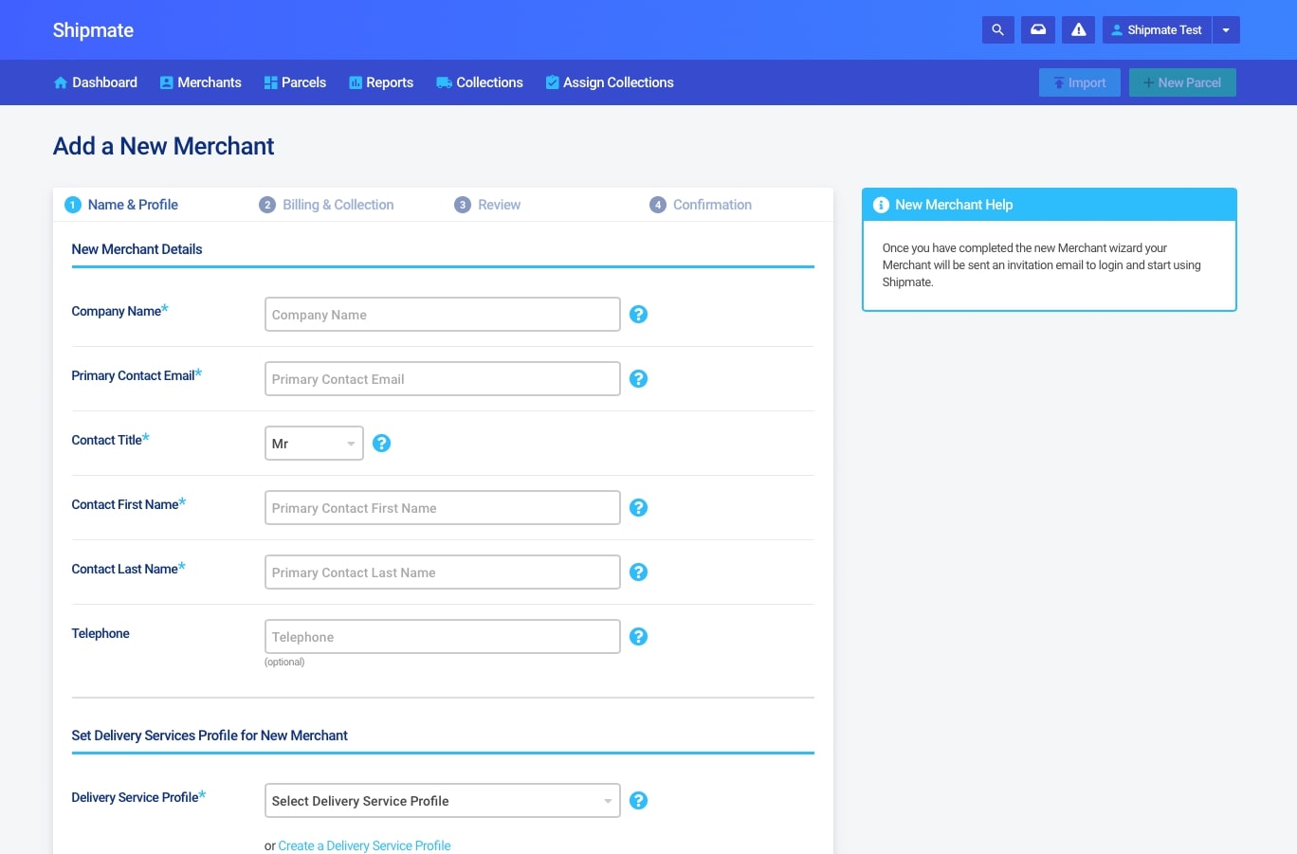Click help icon beside Contact Title dropdown
This screenshot has height=854, width=1297.
pyautogui.click(x=382, y=444)
